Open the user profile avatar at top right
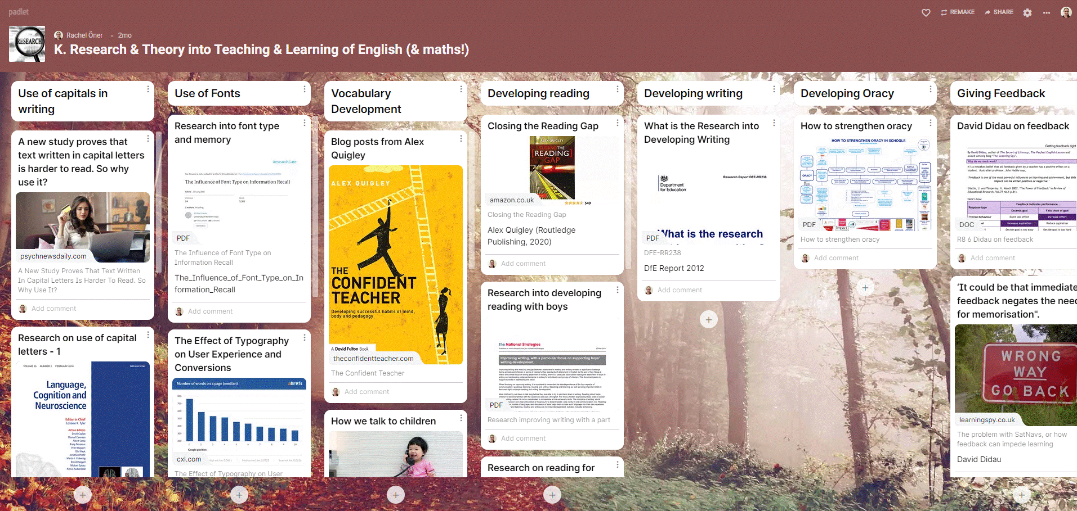 click(1066, 12)
